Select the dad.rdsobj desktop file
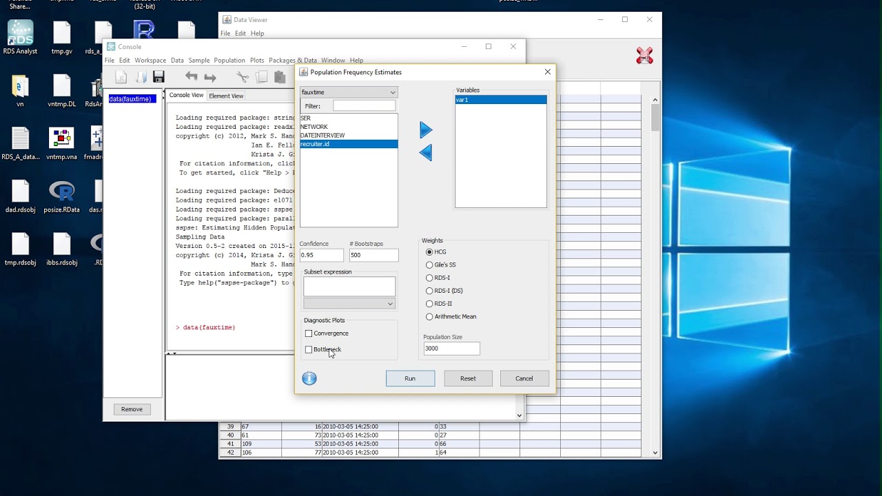The width and height of the screenshot is (882, 496). tap(20, 196)
